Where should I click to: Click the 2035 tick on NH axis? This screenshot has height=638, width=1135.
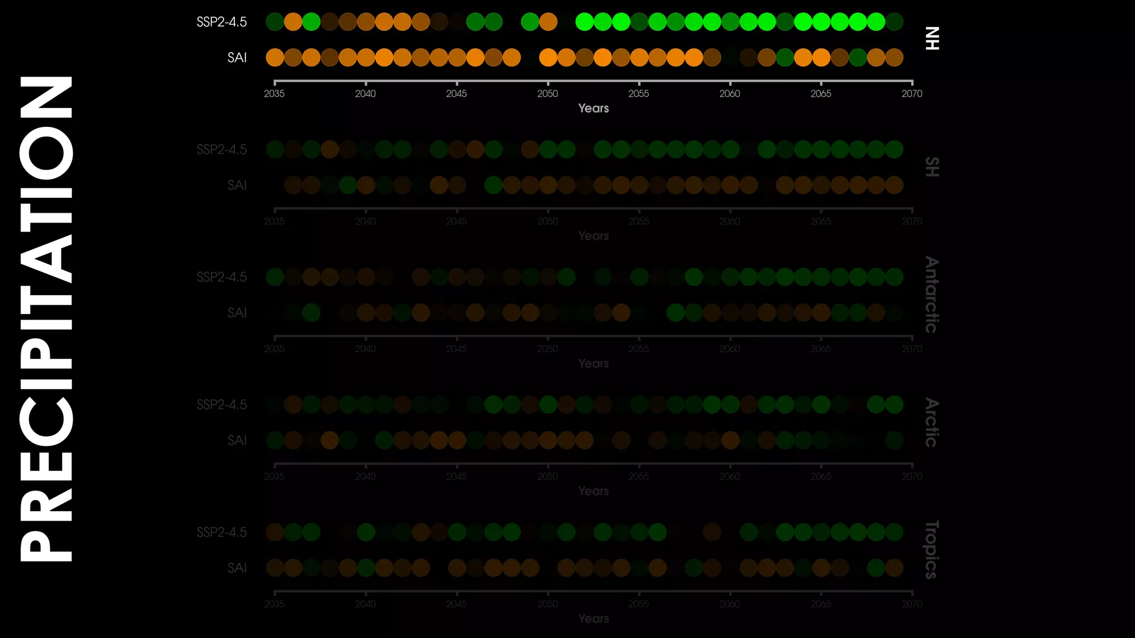click(274, 94)
